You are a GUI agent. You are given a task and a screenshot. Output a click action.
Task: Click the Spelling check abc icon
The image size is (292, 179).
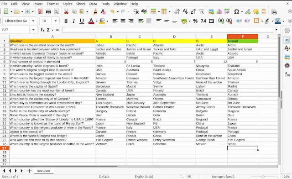click(x=144, y=11)
